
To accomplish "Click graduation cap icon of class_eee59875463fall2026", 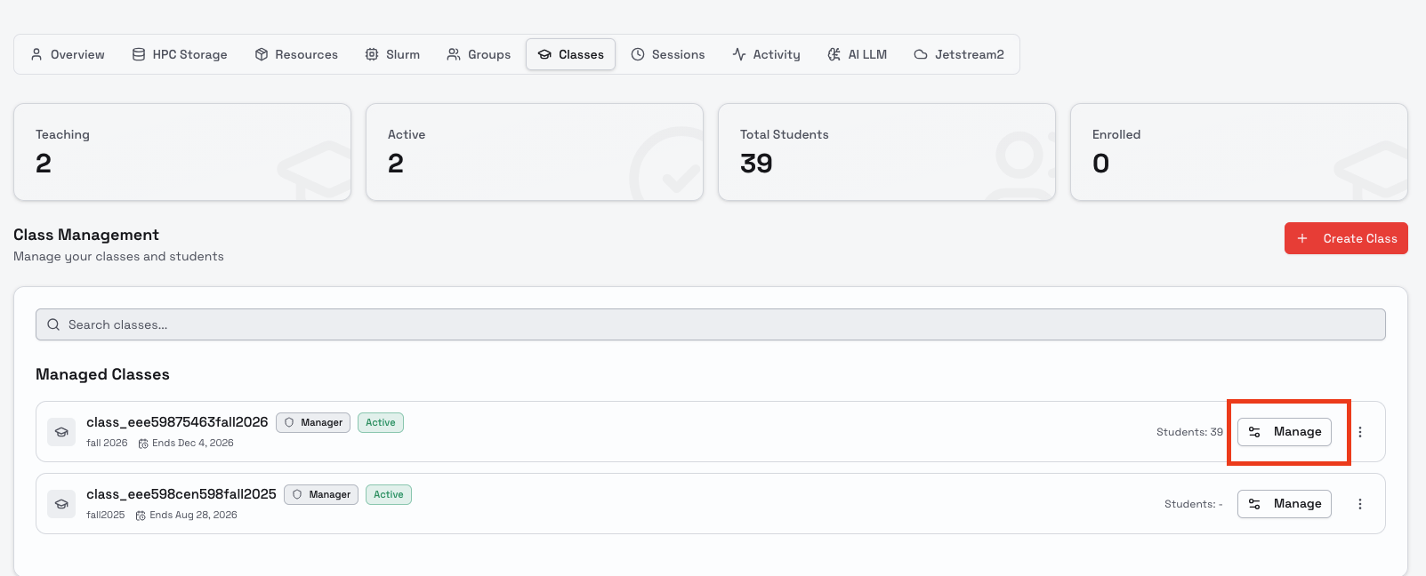I will coord(61,432).
